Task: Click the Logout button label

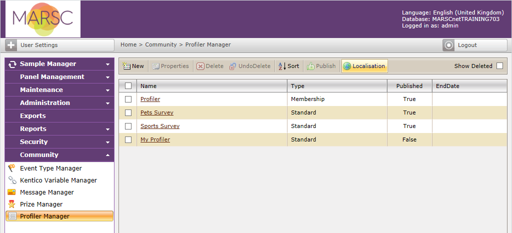Action: pyautogui.click(x=467, y=45)
